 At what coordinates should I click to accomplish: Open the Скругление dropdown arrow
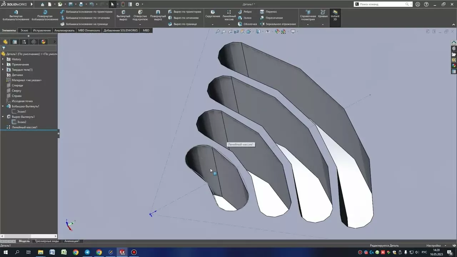(x=212, y=25)
